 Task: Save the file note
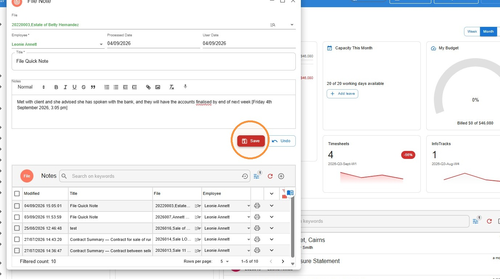point(251,141)
